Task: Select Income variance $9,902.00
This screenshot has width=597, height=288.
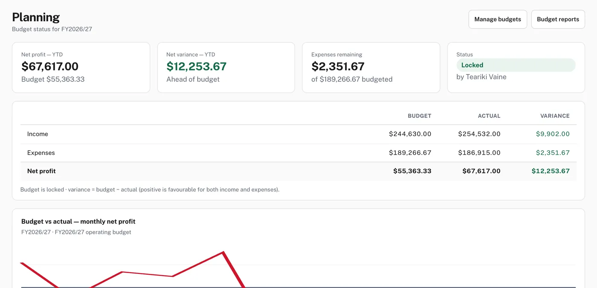Action: 553,134
